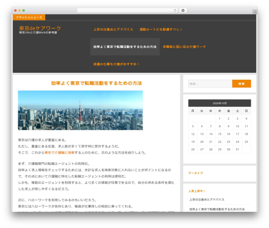Open sidebar link 上京の注意点とアドバイス

coord(207,199)
